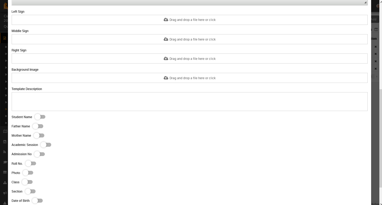Click the Left Sign cloud upload icon
This screenshot has height=205, width=382.
[166, 20]
